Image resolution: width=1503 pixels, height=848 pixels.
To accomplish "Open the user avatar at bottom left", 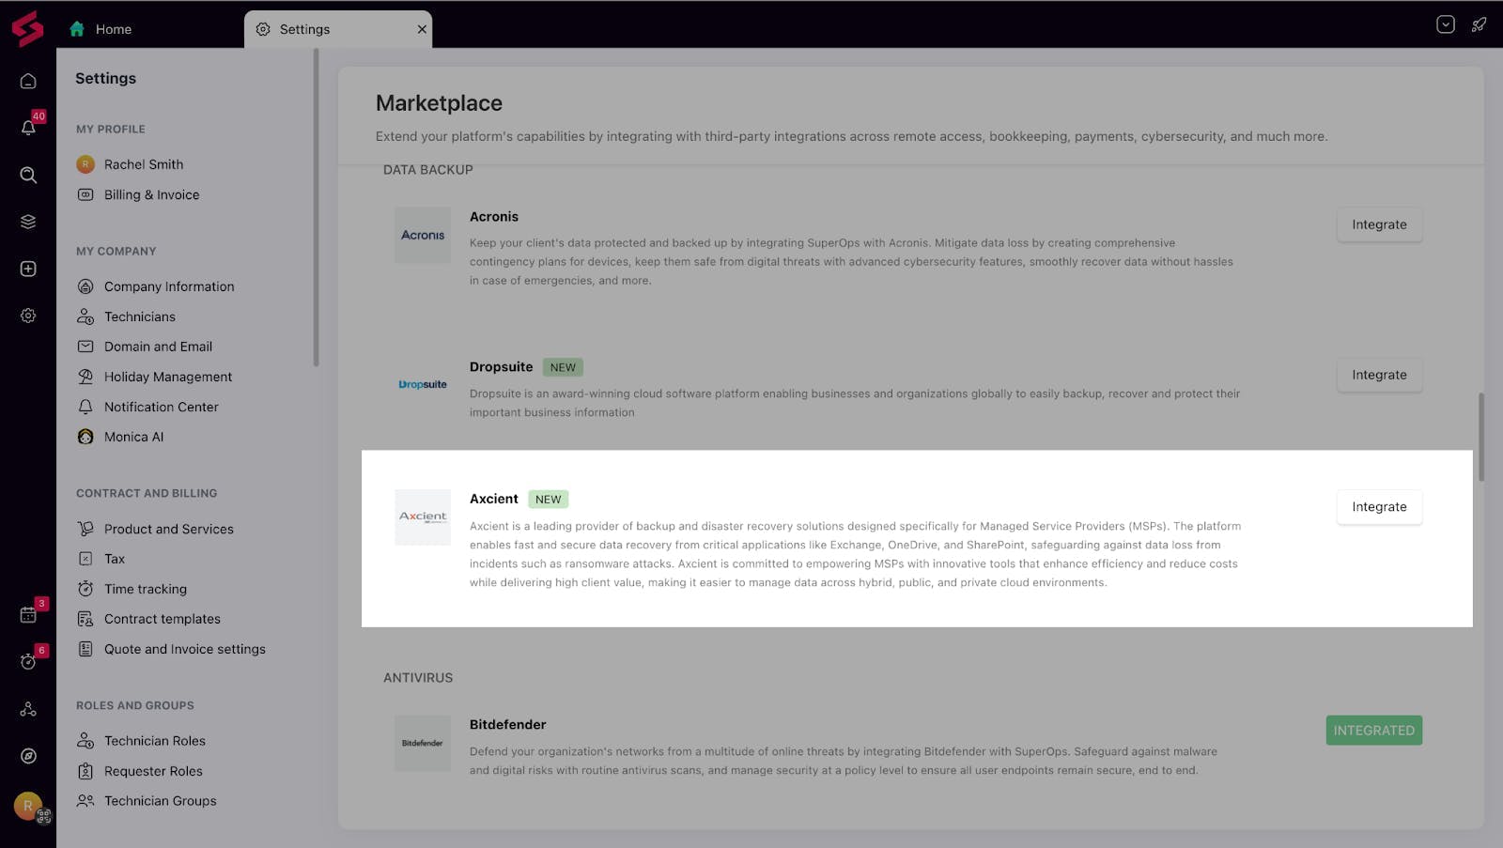I will (x=28, y=805).
